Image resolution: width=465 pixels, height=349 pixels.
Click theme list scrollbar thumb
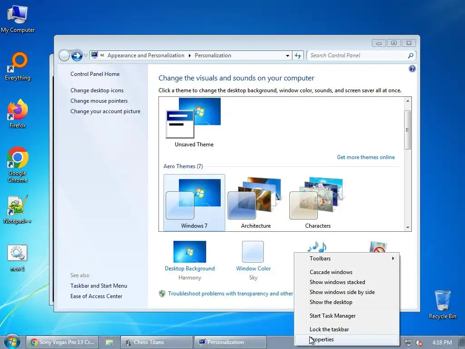407,130
